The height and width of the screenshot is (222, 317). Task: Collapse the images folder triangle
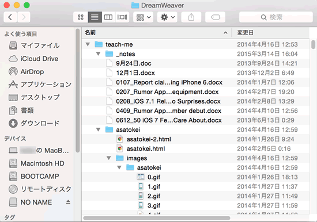(109, 158)
